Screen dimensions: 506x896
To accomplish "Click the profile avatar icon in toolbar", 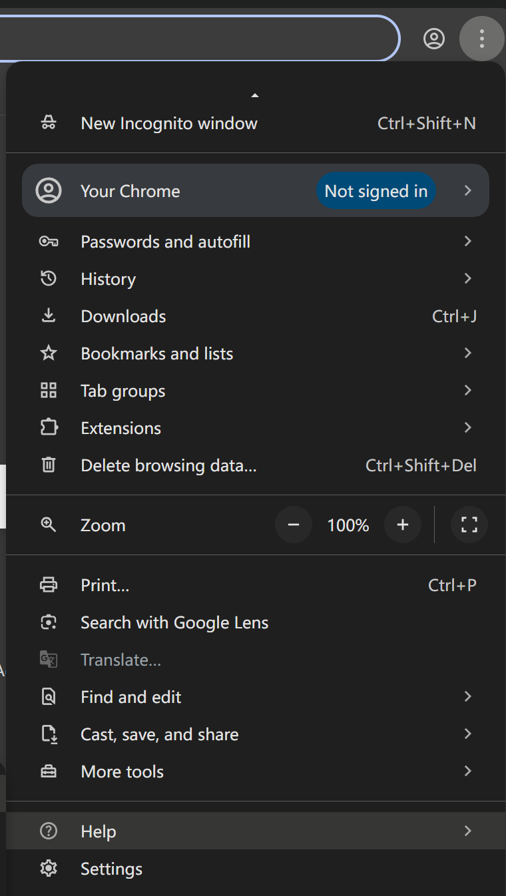I will tap(434, 39).
